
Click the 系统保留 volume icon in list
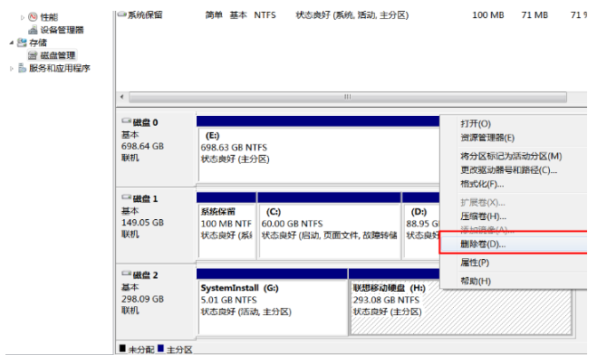pos(121,14)
